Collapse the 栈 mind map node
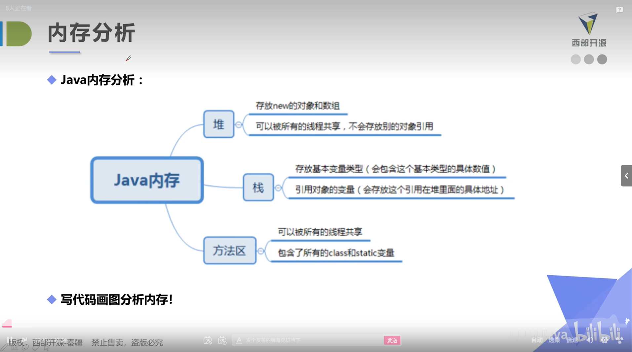Screen dimensions: 632x352 point(278,188)
